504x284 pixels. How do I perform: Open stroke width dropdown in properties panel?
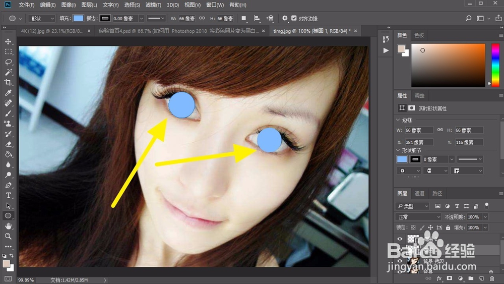coord(452,159)
